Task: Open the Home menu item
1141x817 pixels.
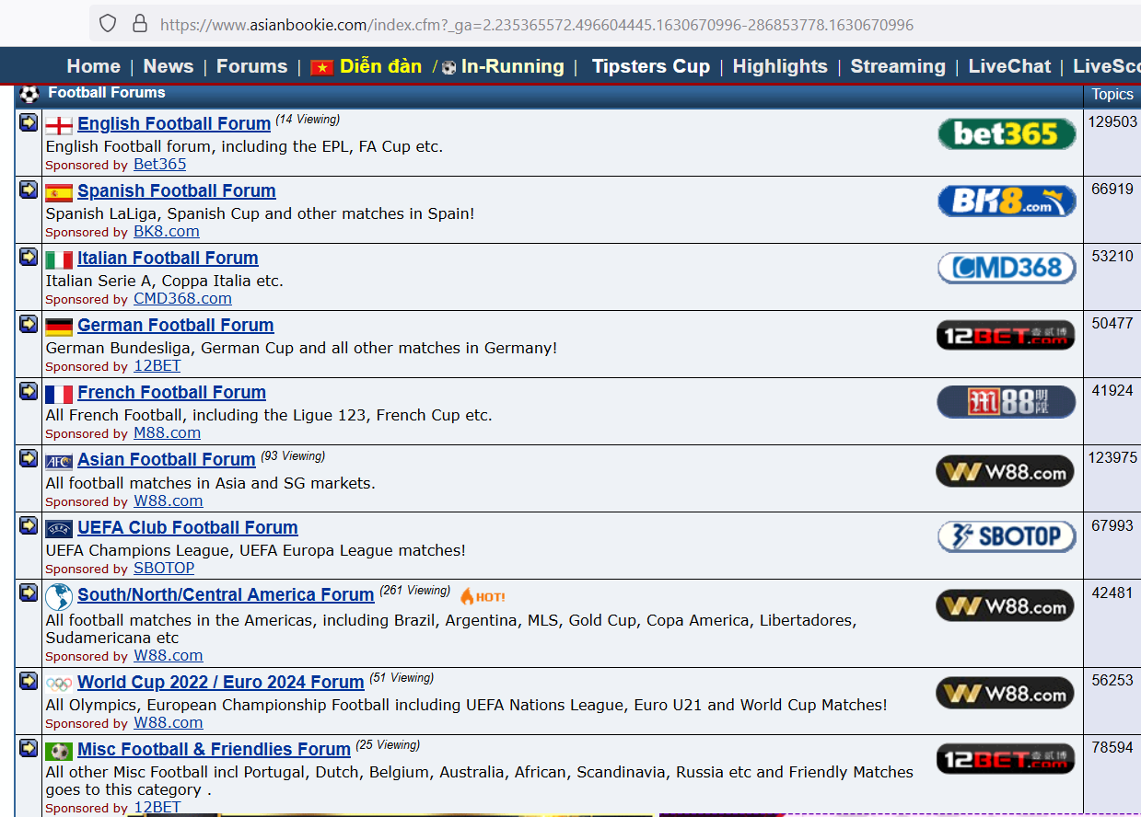Action: point(94,66)
